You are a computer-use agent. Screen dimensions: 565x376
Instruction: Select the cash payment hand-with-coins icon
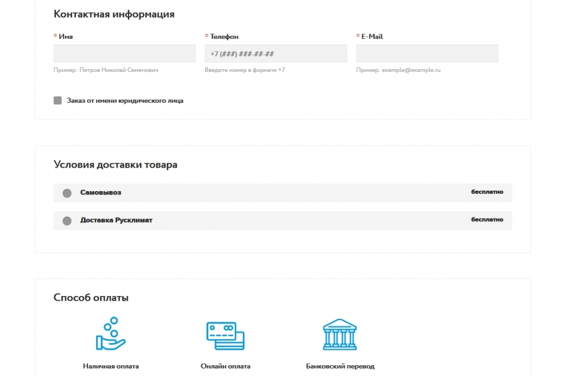pos(110,334)
